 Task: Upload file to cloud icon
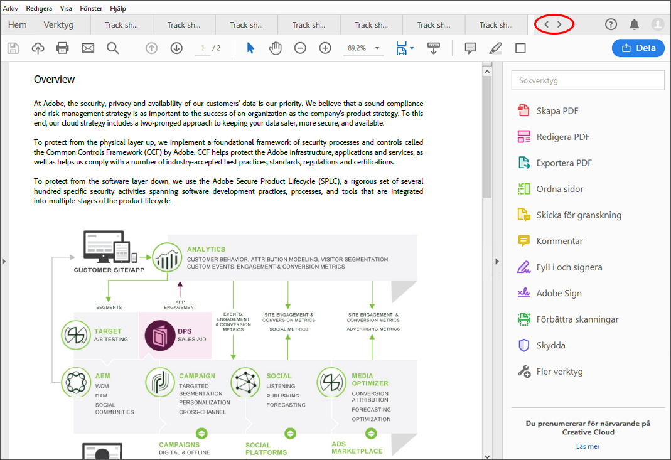tap(38, 48)
